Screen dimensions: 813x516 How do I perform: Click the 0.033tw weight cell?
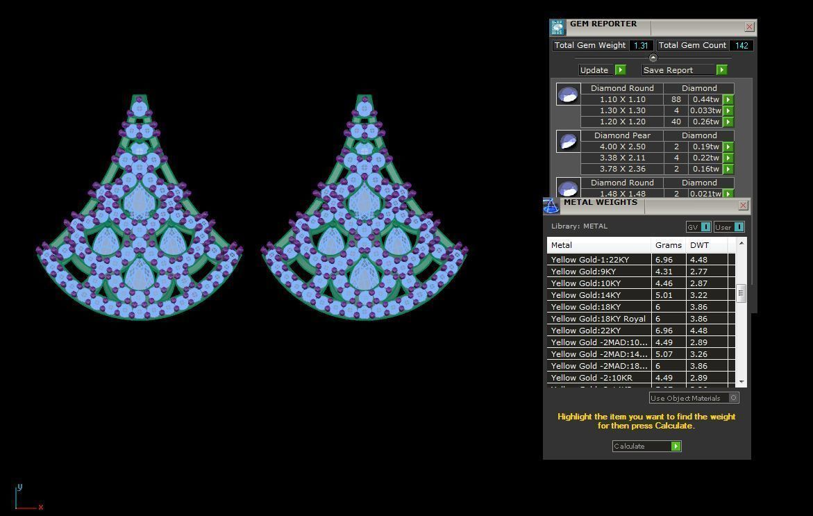pyautogui.click(x=705, y=110)
